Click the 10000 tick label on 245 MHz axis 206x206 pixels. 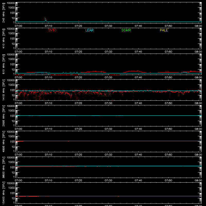click(11, 3)
